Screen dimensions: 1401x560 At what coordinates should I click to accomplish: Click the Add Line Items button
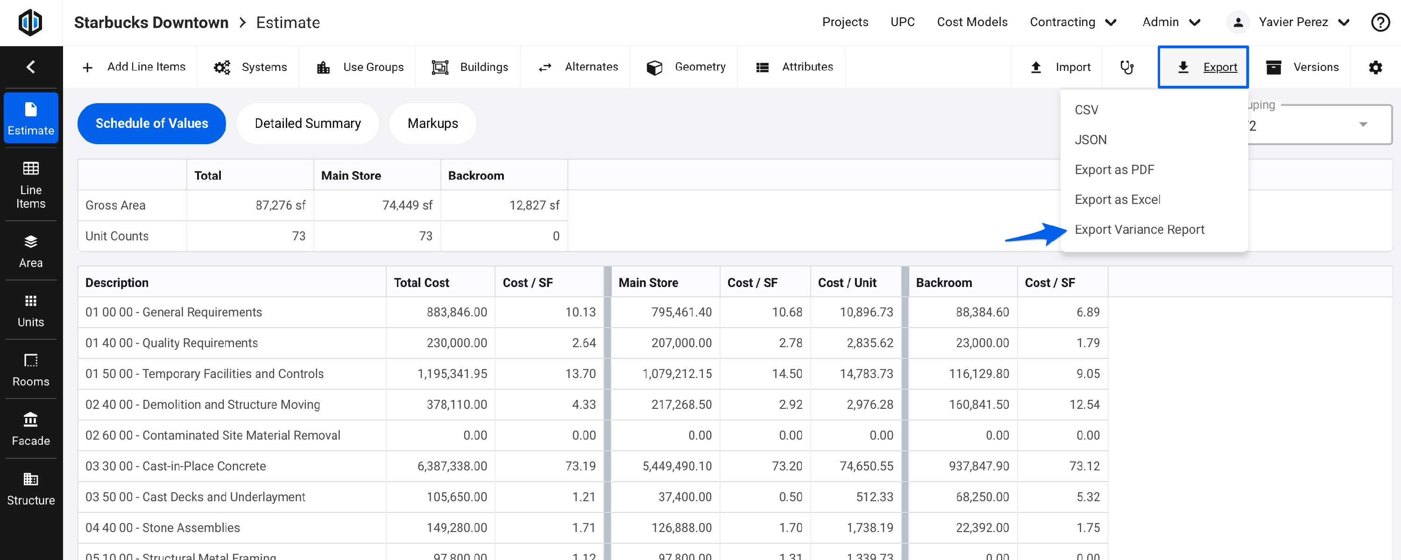[x=134, y=67]
